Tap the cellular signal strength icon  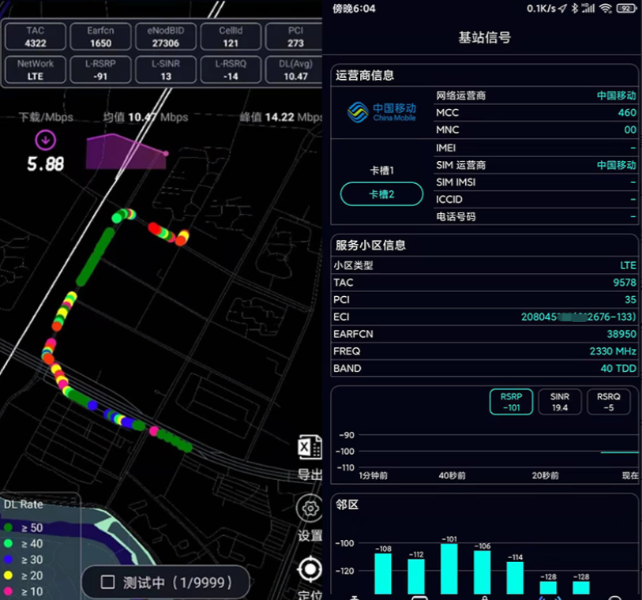click(588, 8)
